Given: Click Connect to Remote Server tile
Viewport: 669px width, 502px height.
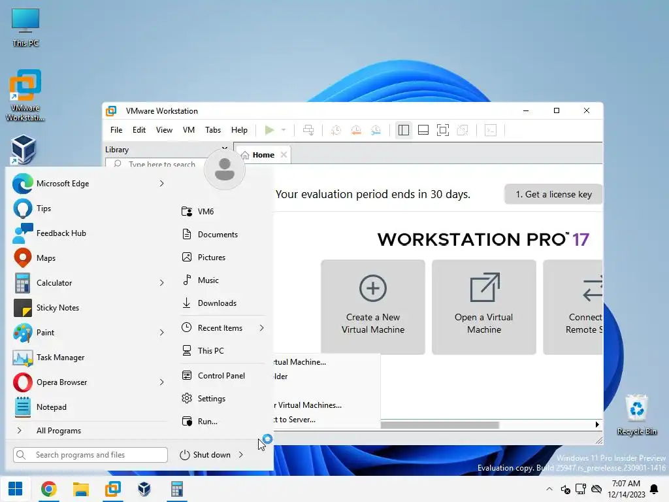Looking at the screenshot, I should tap(573, 307).
